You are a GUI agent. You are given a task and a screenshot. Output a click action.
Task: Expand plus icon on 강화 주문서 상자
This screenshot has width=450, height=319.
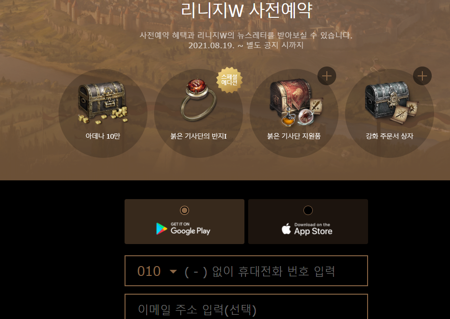422,76
